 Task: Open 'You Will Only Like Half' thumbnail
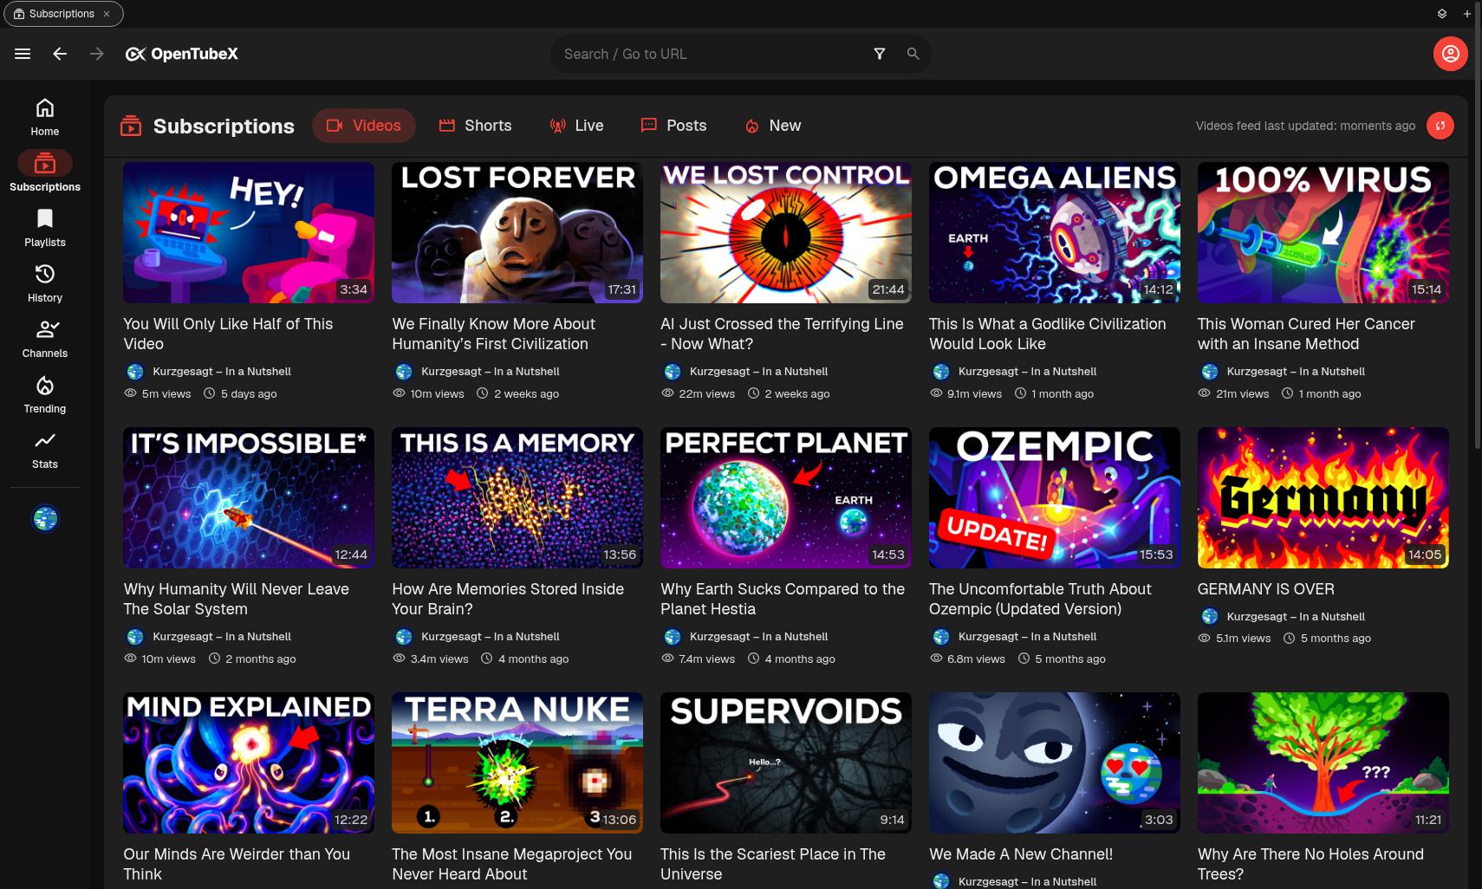click(249, 232)
